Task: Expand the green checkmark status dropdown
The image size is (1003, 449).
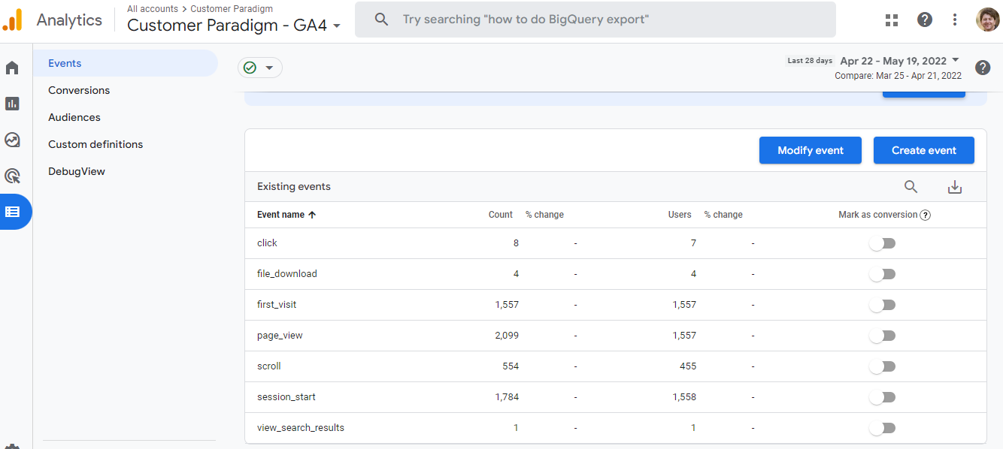Action: pos(260,68)
